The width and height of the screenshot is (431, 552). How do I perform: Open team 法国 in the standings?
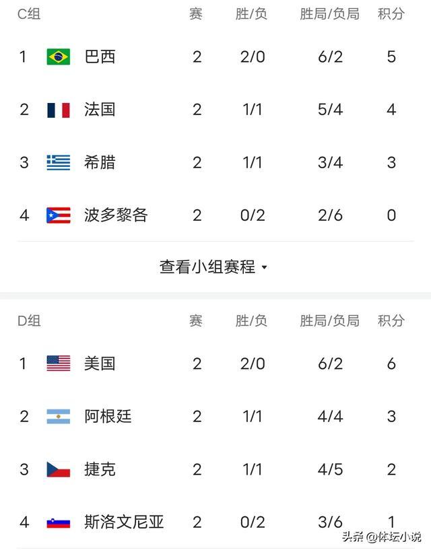[x=100, y=110]
